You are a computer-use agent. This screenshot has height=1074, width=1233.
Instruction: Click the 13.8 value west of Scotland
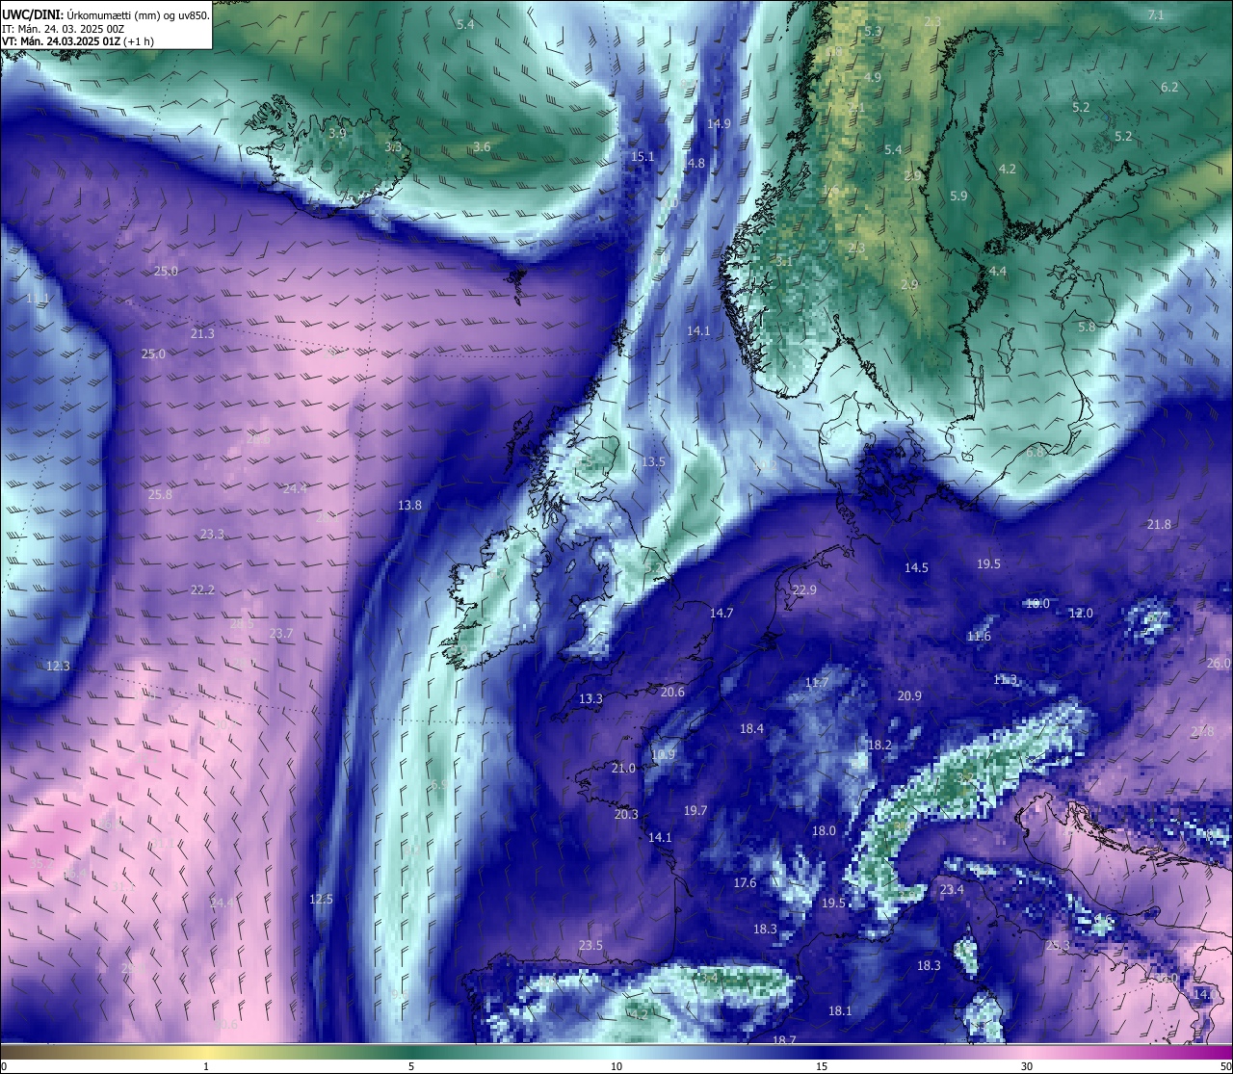click(409, 505)
